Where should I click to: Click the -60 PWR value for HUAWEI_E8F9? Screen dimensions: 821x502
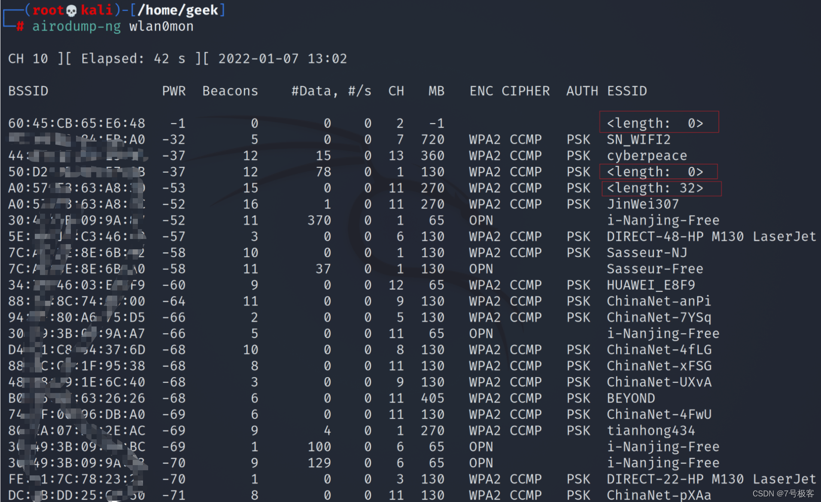174,285
